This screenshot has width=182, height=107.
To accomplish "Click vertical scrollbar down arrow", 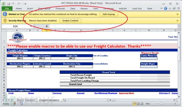I will [x=179, y=97].
